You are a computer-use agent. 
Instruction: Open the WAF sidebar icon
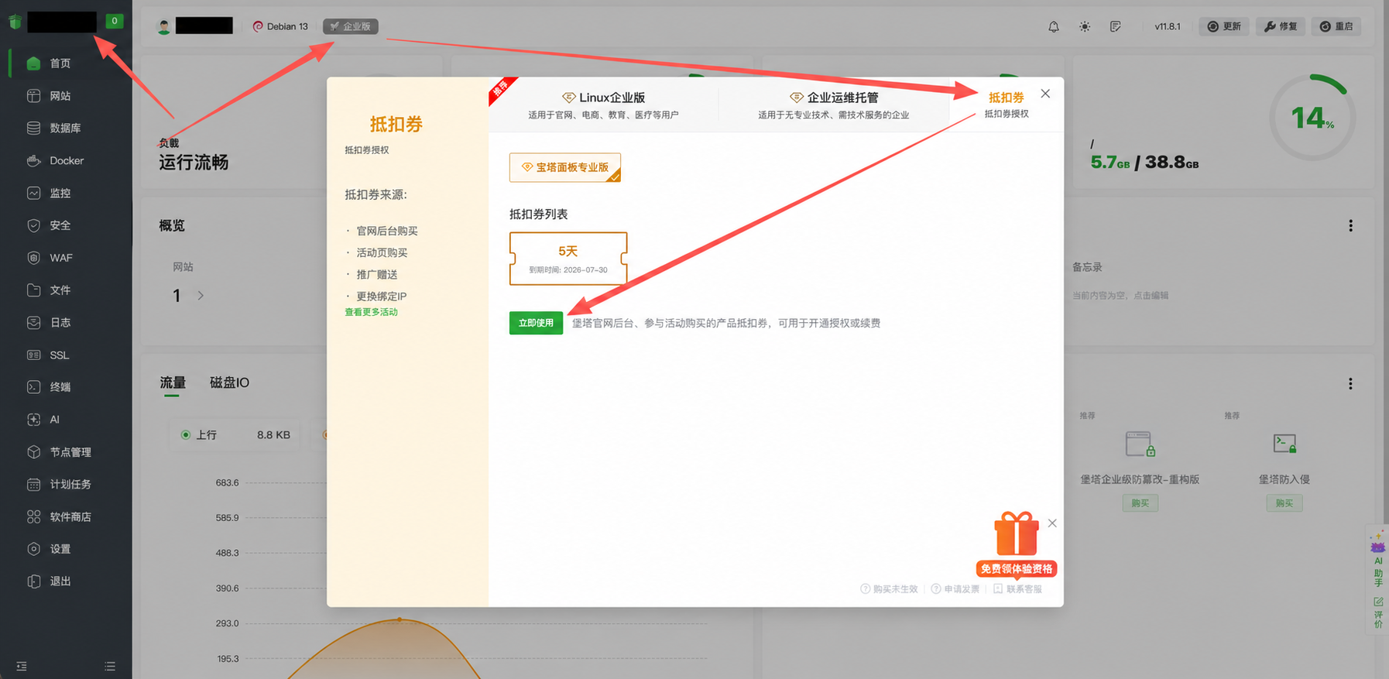(33, 258)
